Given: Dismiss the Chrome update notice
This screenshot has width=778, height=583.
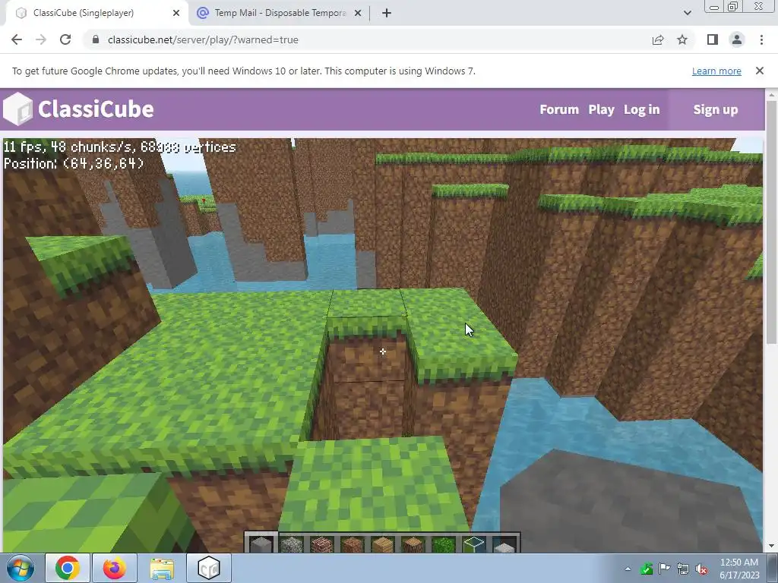Looking at the screenshot, I should [x=760, y=71].
